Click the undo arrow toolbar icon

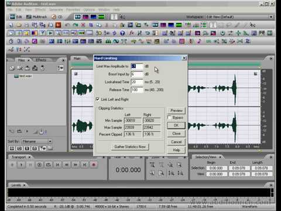coord(67,25)
